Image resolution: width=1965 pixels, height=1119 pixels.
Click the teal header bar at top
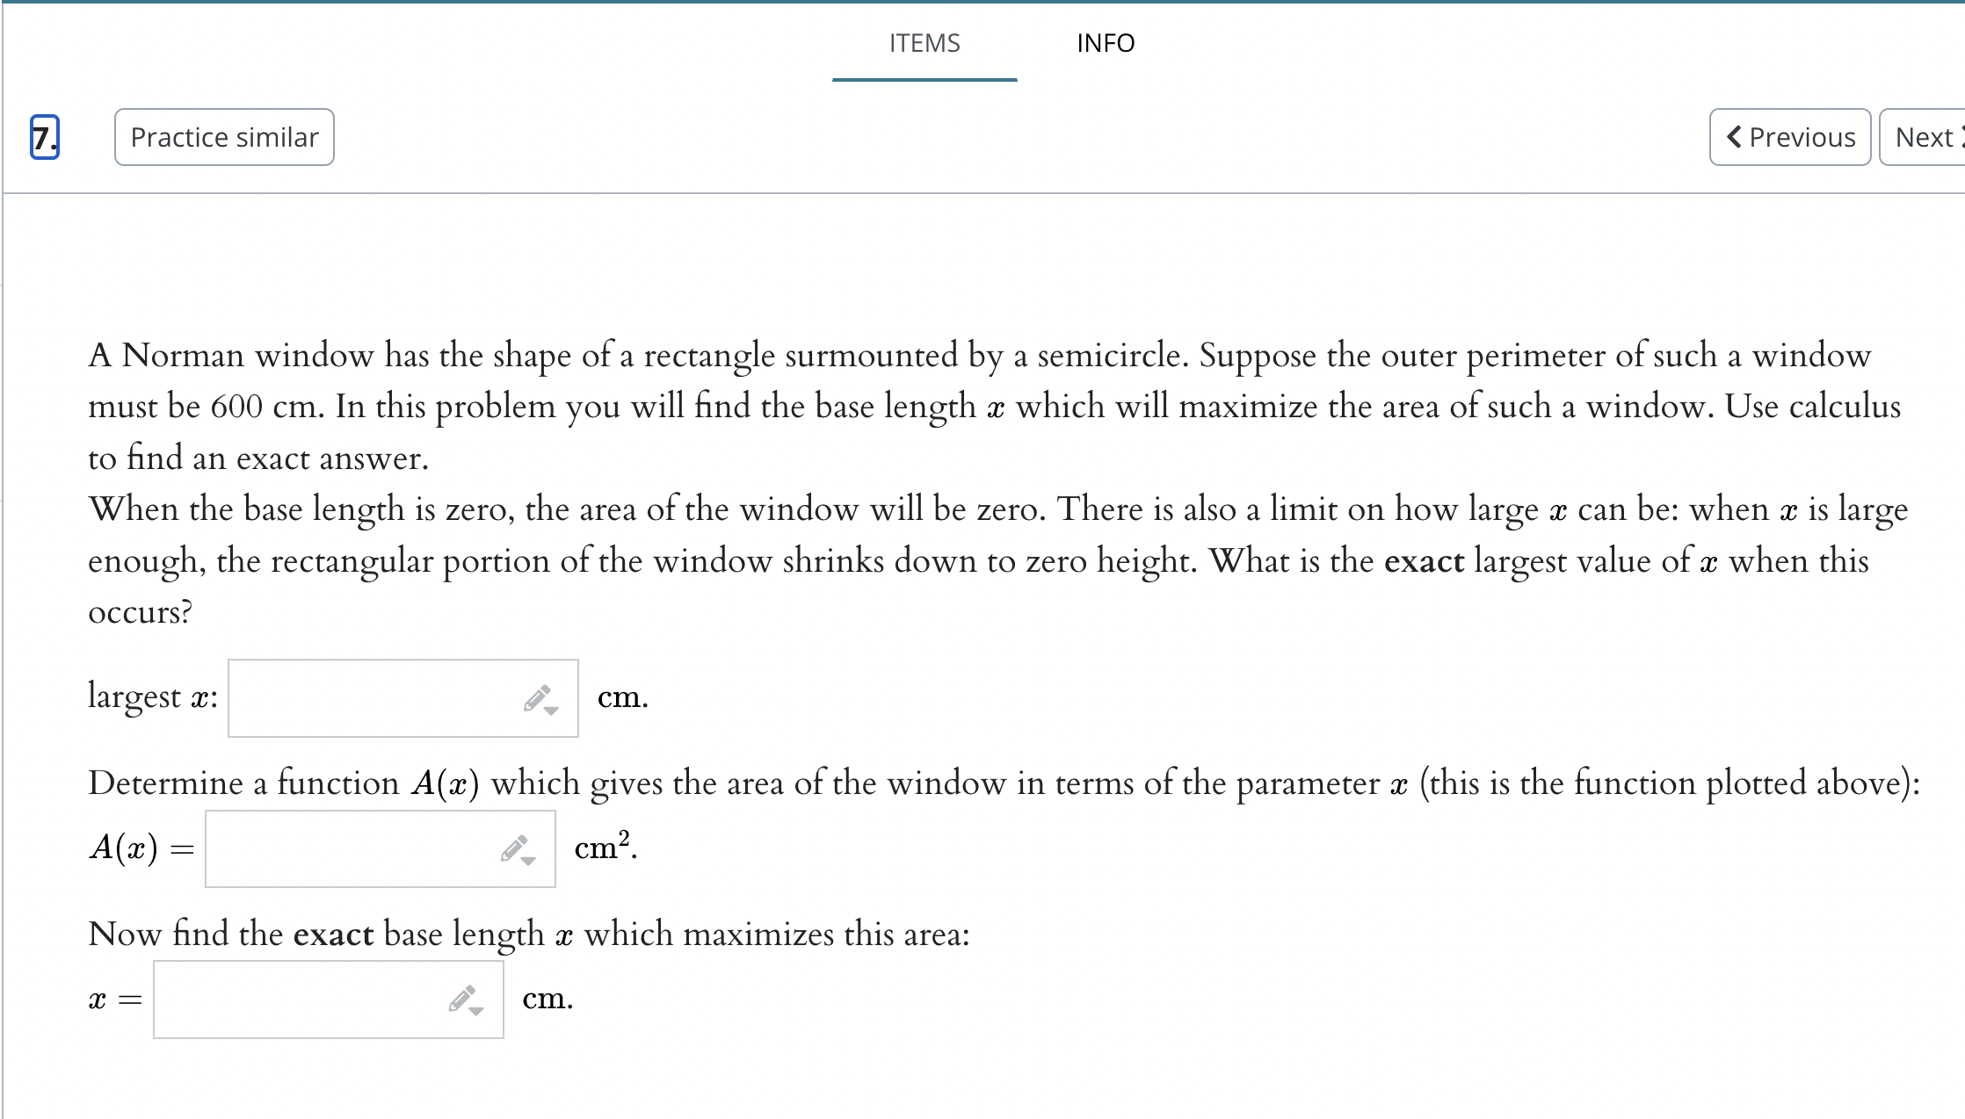pos(982,4)
